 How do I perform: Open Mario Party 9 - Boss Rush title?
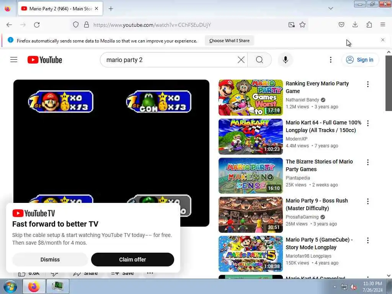pyautogui.click(x=317, y=204)
